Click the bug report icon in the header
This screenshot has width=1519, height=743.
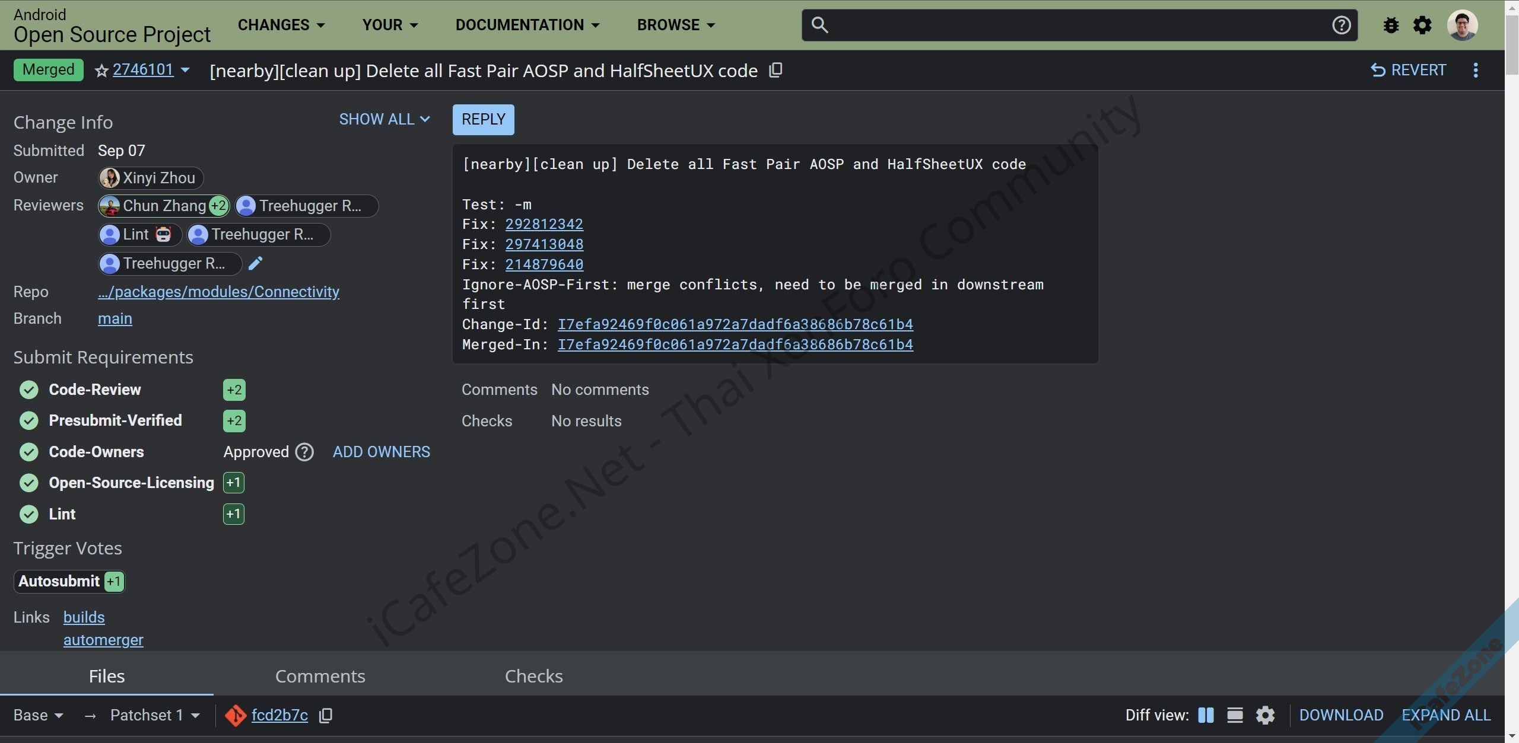tap(1391, 25)
